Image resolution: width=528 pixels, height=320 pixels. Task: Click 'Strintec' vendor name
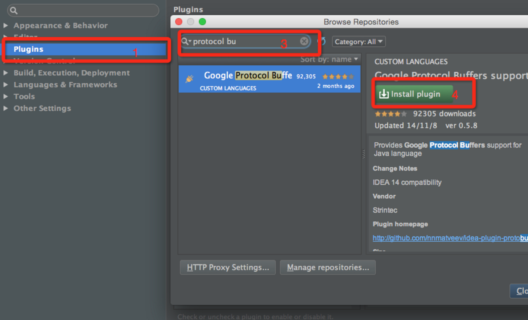pyautogui.click(x=385, y=210)
